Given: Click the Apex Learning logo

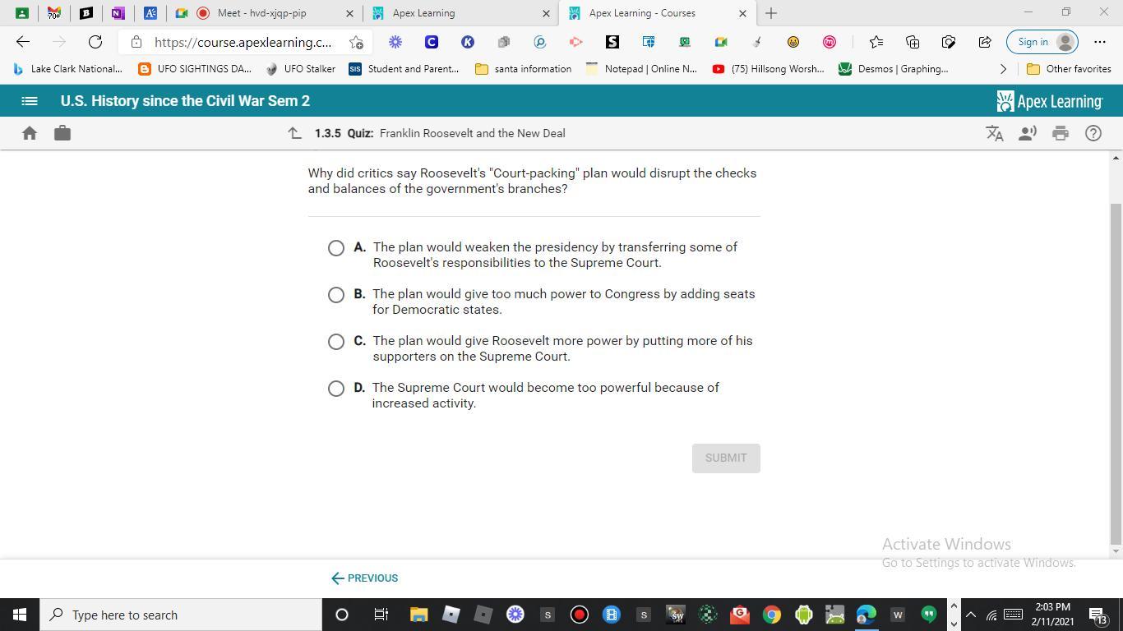Looking at the screenshot, I should (x=1049, y=101).
